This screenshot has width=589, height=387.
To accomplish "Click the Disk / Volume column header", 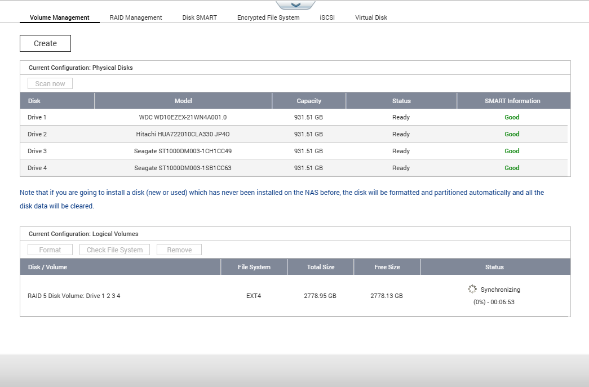I will [x=120, y=267].
